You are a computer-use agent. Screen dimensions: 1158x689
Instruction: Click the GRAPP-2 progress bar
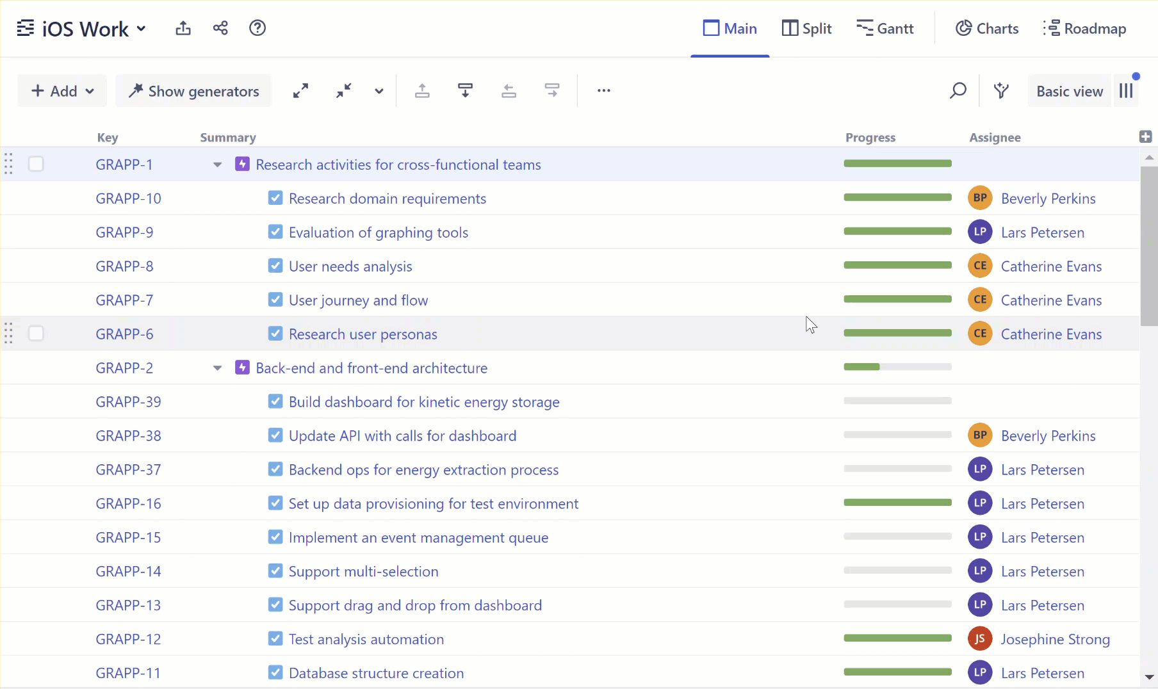pos(897,367)
